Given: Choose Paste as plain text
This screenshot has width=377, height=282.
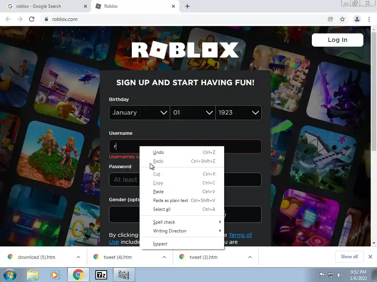Looking at the screenshot, I should pyautogui.click(x=182, y=200).
